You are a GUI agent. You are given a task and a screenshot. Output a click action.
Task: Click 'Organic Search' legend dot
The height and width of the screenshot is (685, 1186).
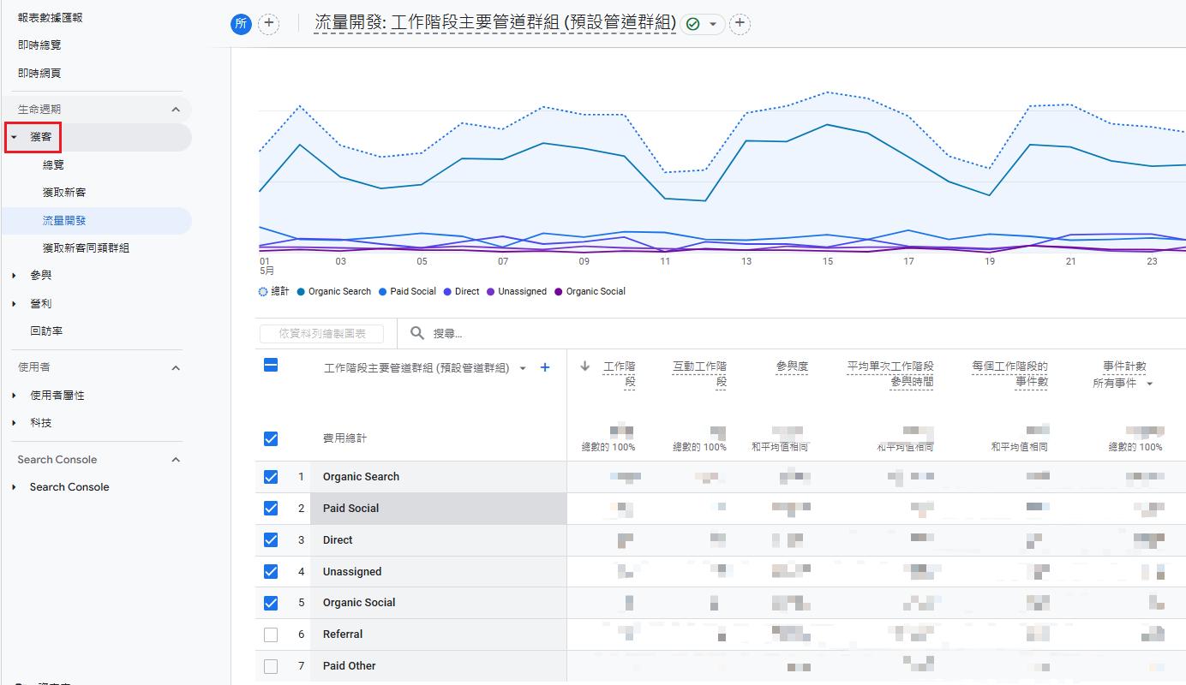tap(301, 292)
